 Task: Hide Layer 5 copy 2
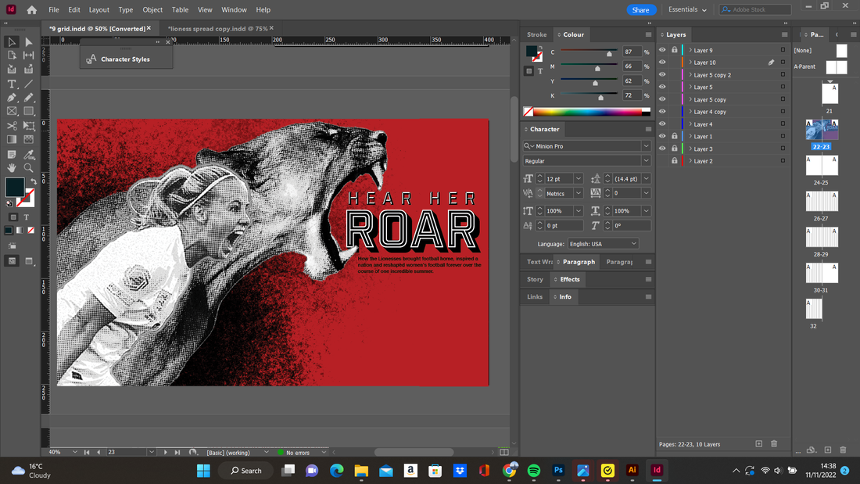coord(662,74)
